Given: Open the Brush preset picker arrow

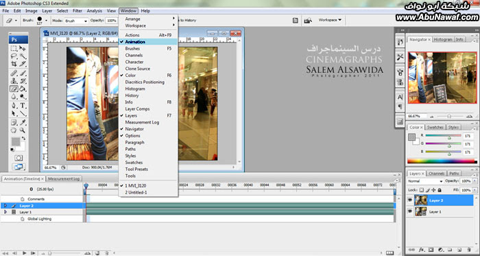Looking at the screenshot, I should (46, 21).
